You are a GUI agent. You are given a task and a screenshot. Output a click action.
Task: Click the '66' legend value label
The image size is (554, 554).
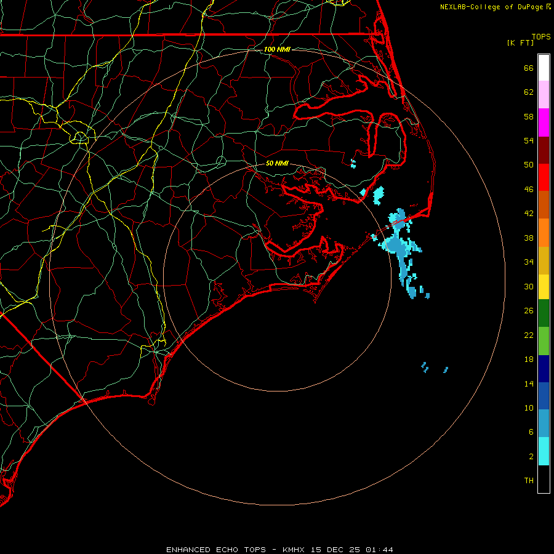[x=529, y=68]
